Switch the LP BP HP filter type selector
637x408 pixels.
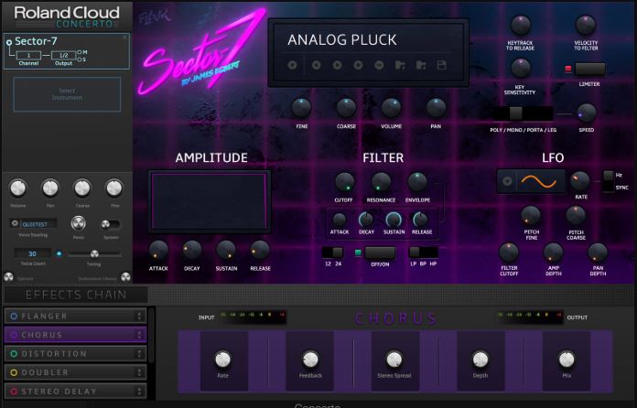pos(424,252)
